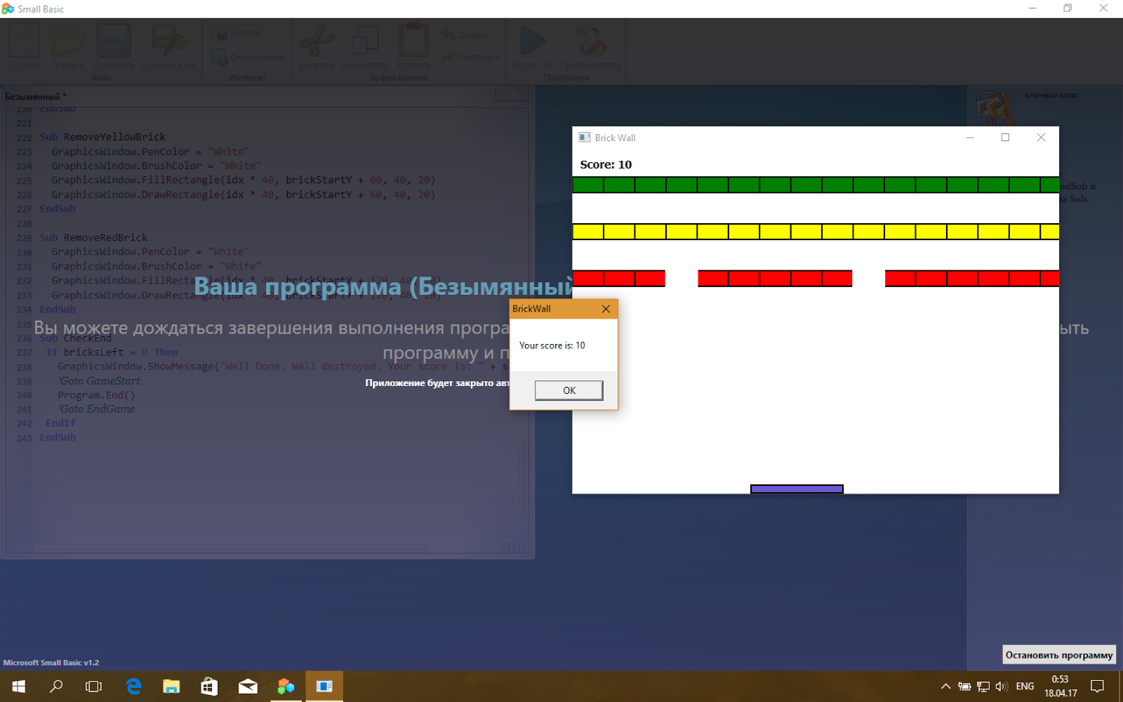Click the Безымянный * editor document title
Viewport: 1123px width, 702px height.
pyautogui.click(x=36, y=96)
